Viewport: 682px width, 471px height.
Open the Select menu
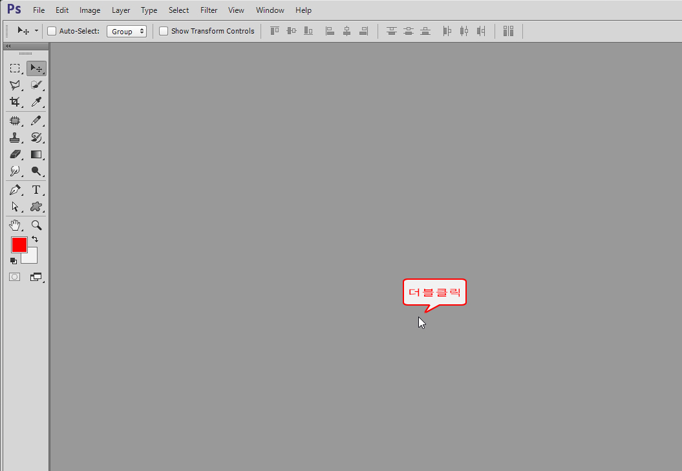click(x=179, y=10)
